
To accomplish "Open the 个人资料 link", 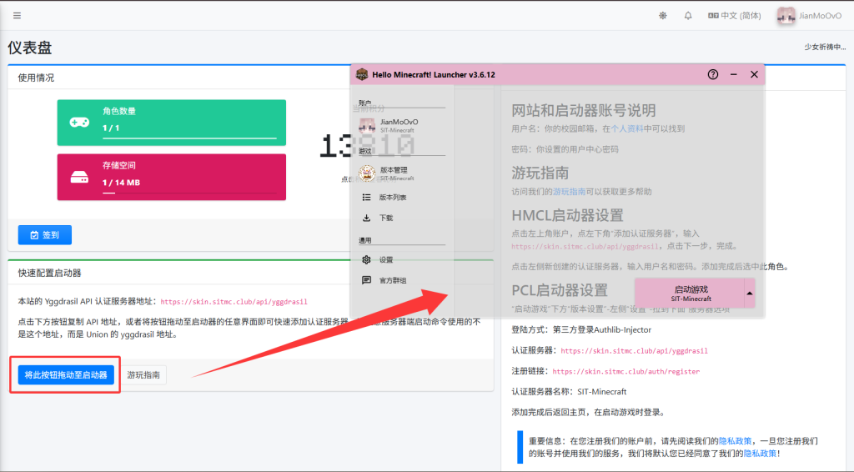I will point(627,129).
